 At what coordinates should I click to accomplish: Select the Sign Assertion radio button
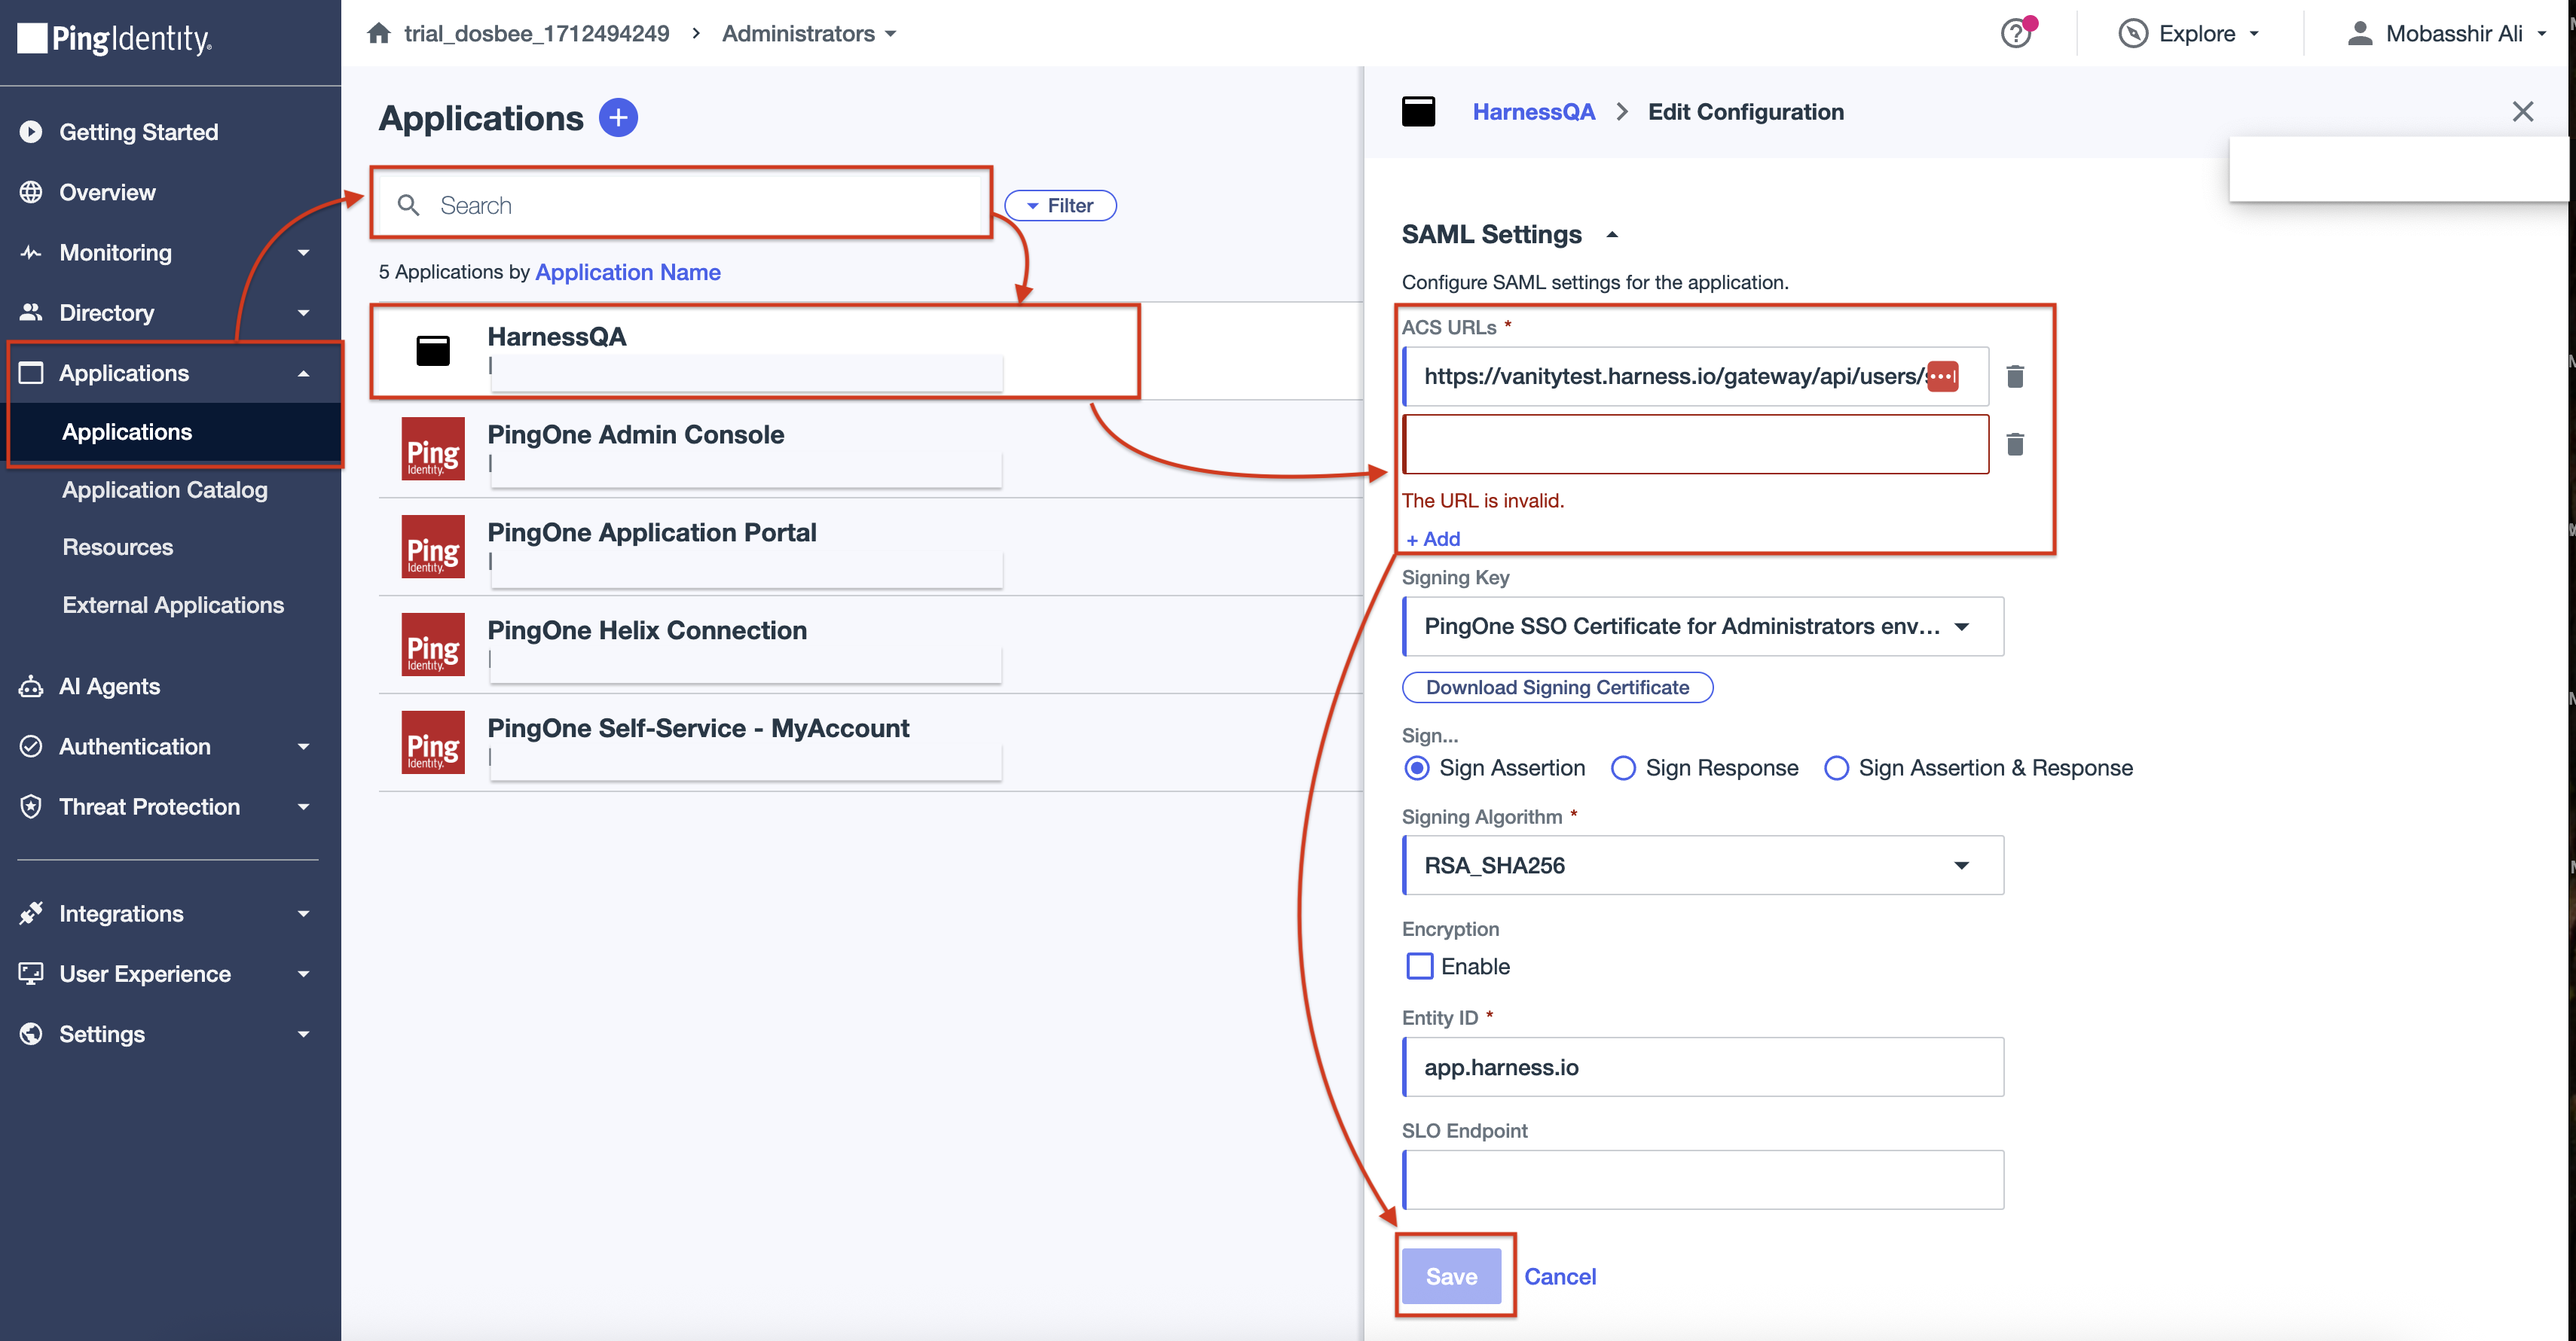click(x=1416, y=767)
